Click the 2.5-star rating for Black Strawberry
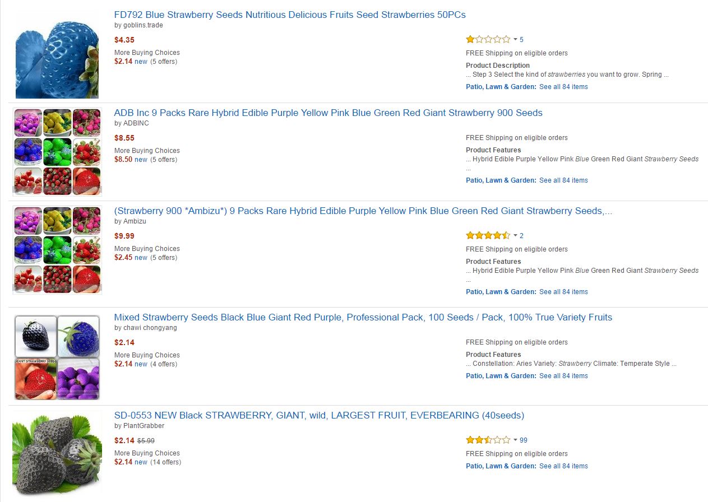This screenshot has height=502, width=708. tap(488, 440)
